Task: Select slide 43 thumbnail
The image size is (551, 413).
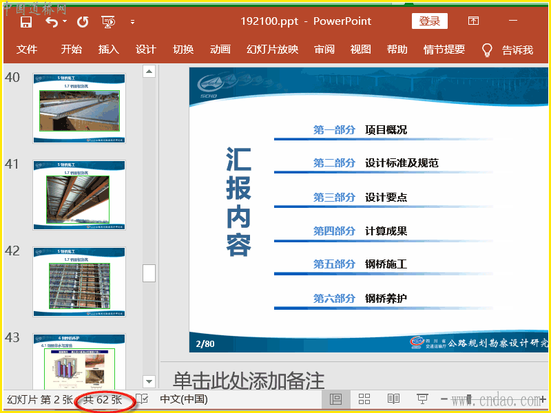Action: tap(79, 362)
